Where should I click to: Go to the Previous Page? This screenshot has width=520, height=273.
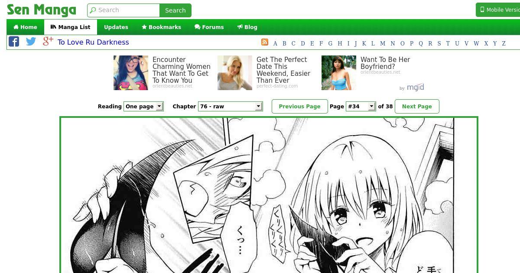(x=299, y=106)
